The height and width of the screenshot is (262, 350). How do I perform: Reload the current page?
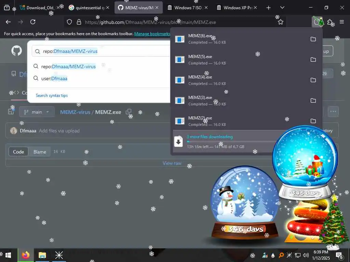(33, 22)
